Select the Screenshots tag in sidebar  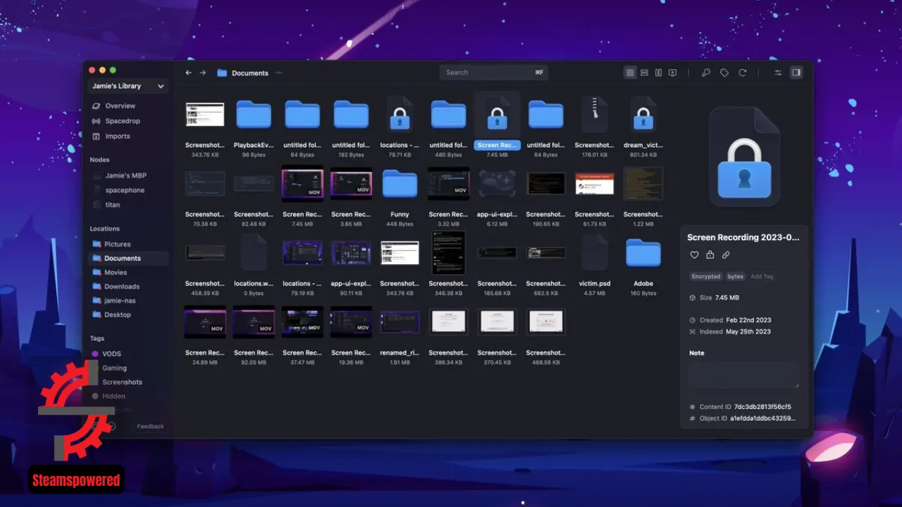point(122,382)
